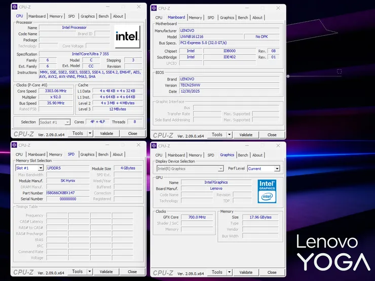The width and height of the screenshot is (375, 281).
Task: Click the CPU-Z app icon in the top-left window title bar
Action: coord(15,7)
